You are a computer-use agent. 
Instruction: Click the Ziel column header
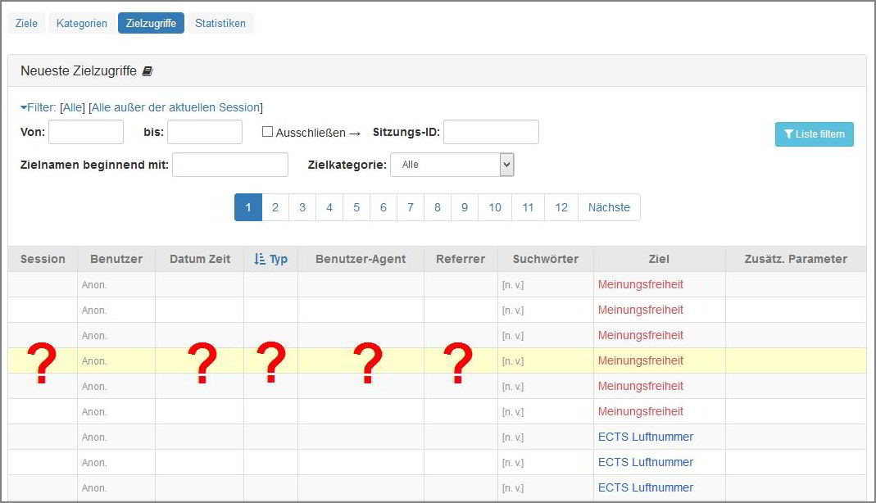659,259
